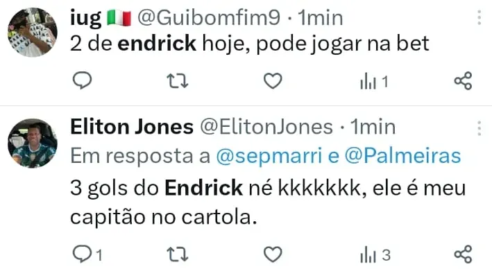
Task: View analytics of Eliton Jones's tweet
Action: click(x=375, y=255)
